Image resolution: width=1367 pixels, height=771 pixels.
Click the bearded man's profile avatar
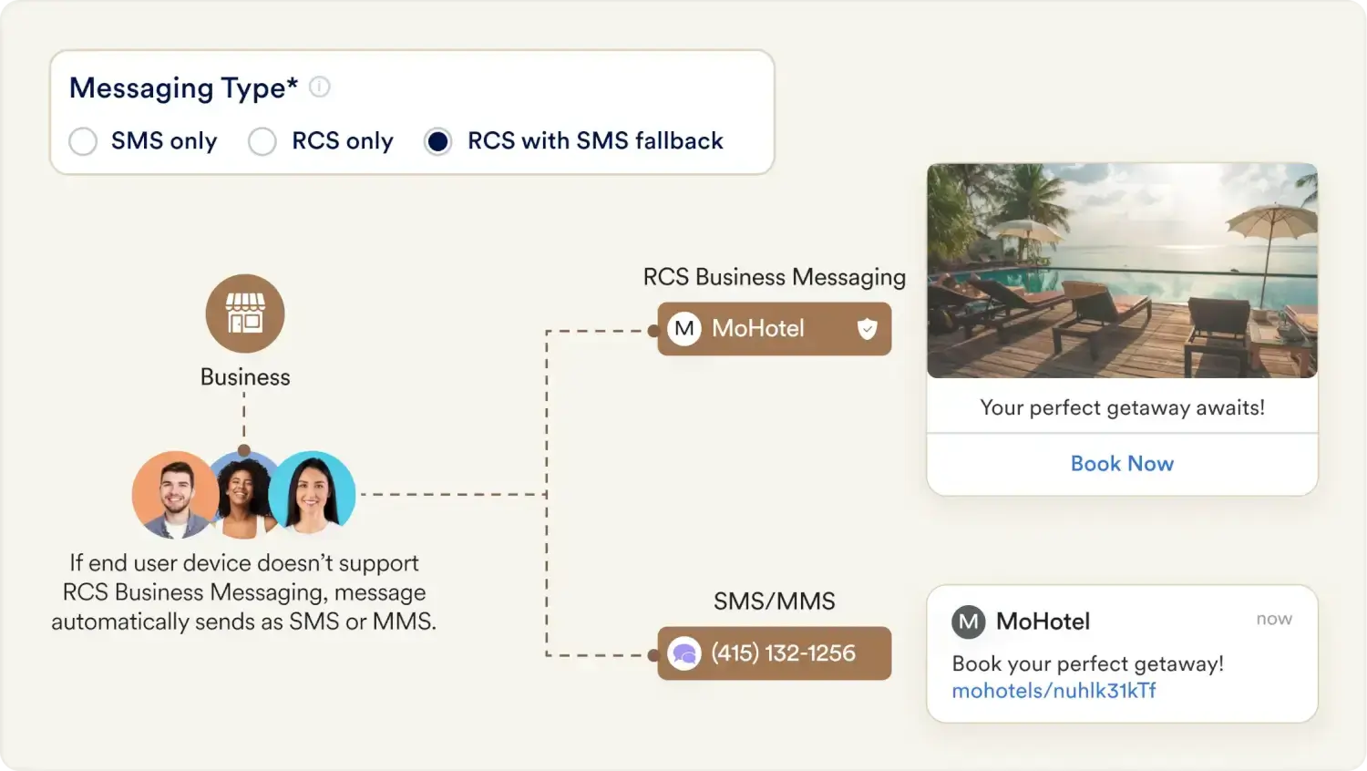(x=174, y=495)
